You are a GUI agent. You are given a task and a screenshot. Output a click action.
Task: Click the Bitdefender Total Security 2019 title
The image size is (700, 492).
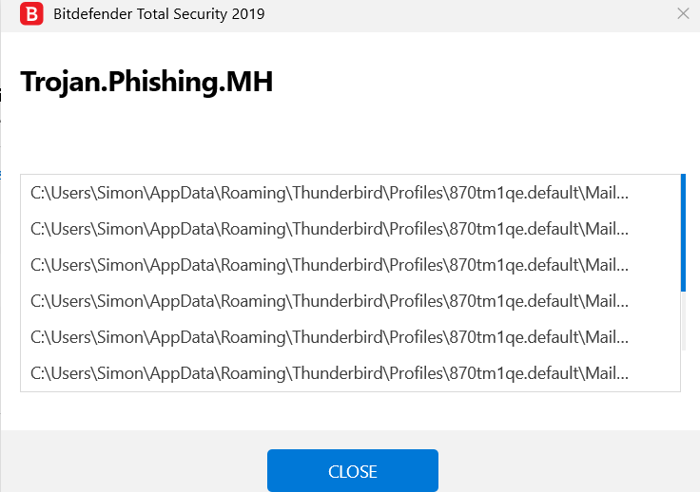(159, 14)
